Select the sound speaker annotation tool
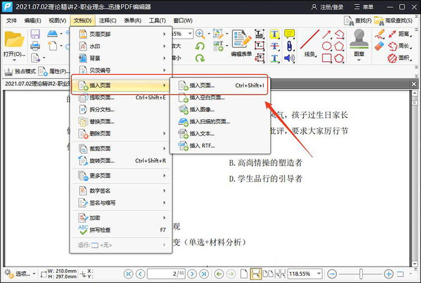The height and width of the screenshot is (283, 421). [x=289, y=58]
